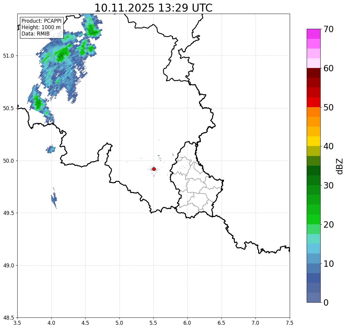Screen dimensions: 347x329
Task: Pick the bright red colorbar swatch
Action: click(314, 102)
